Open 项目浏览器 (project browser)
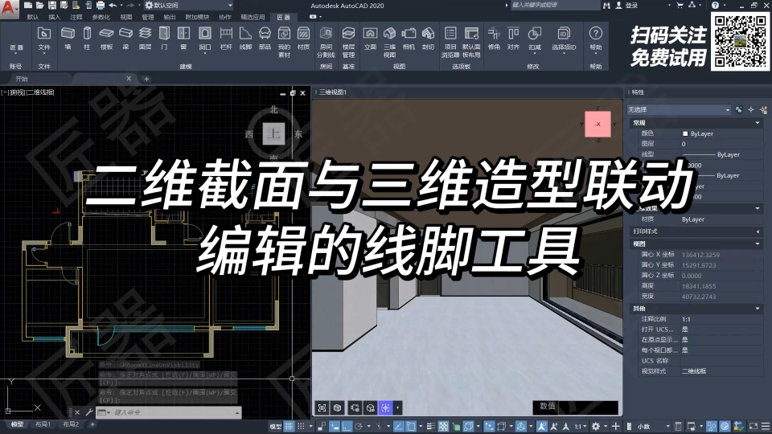Viewport: 772px width, 434px height. [x=450, y=42]
